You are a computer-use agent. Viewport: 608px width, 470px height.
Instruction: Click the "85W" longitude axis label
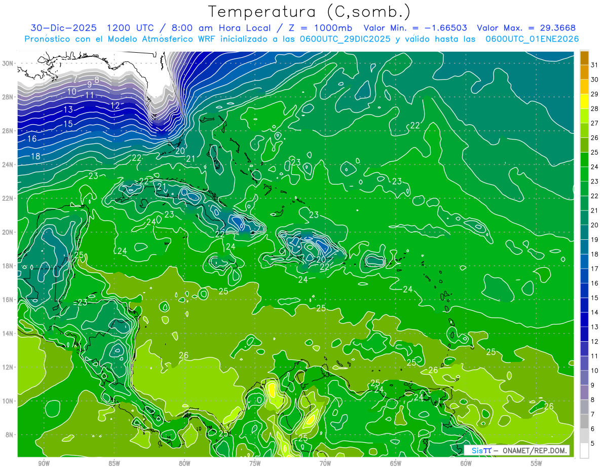tap(115, 463)
